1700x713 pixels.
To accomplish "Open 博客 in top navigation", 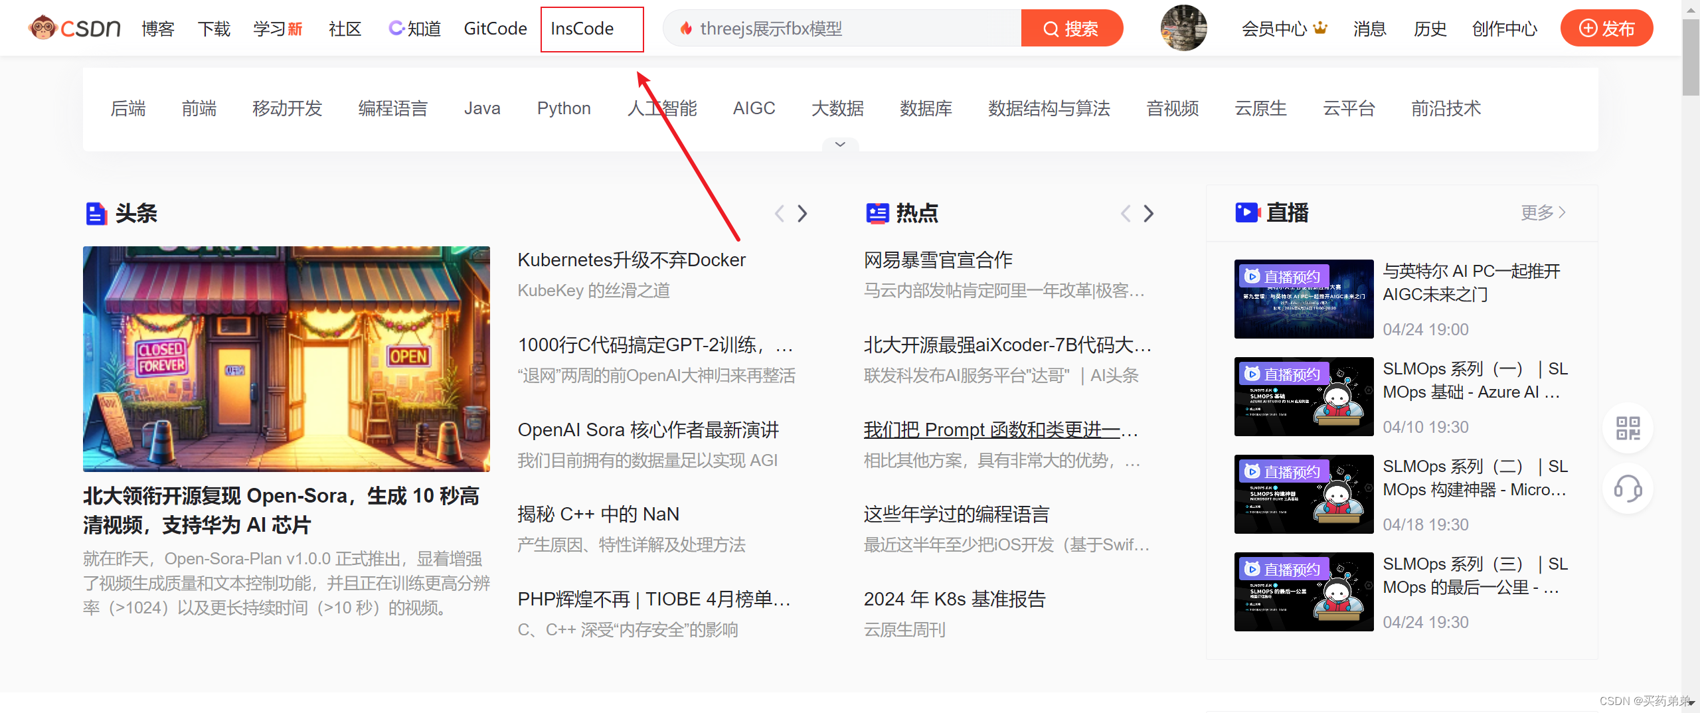I will click(158, 29).
